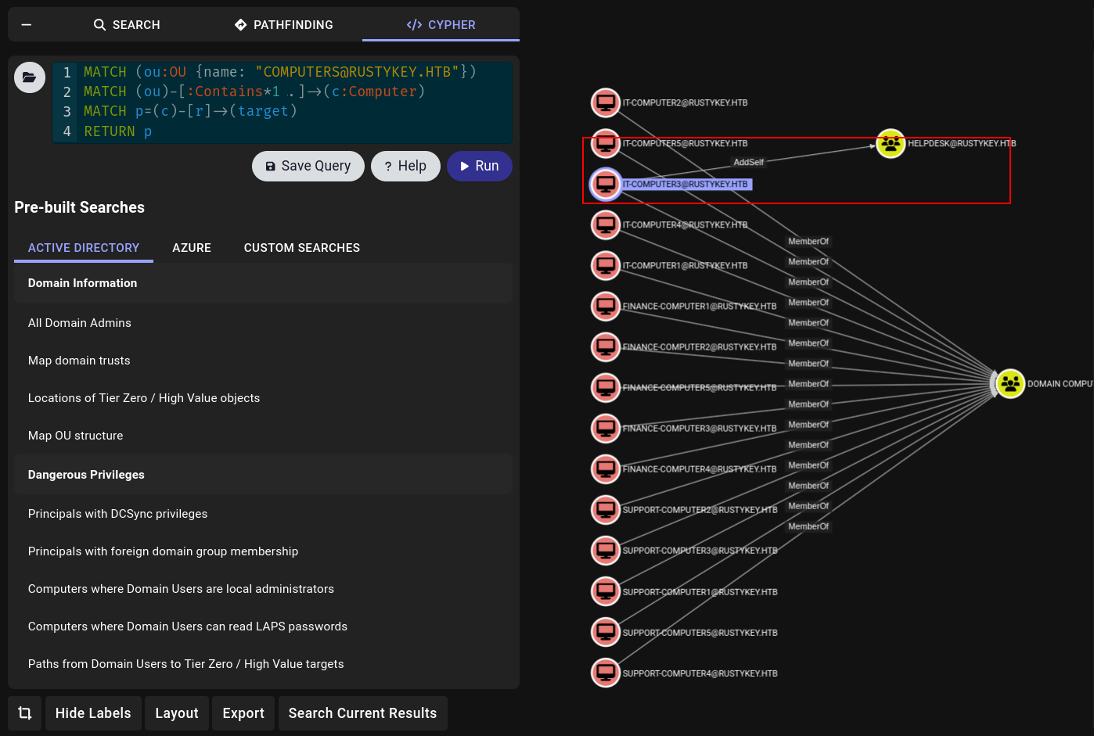Open the Custom Searches tab
The width and height of the screenshot is (1094, 736).
(x=302, y=248)
